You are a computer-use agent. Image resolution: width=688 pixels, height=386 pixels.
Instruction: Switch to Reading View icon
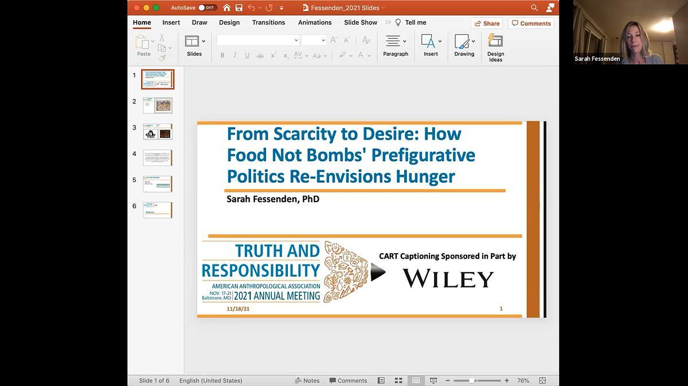pyautogui.click(x=416, y=380)
